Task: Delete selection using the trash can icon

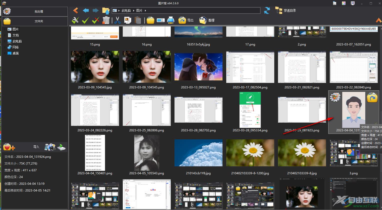Action: [106, 20]
